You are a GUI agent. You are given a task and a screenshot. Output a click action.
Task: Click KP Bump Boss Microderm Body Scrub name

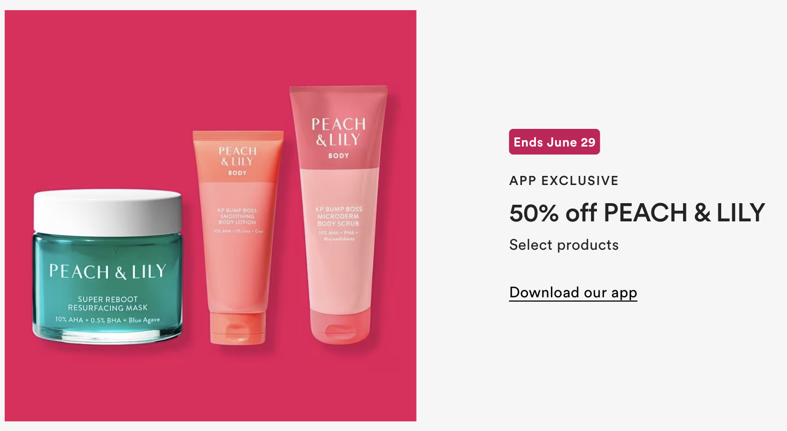click(x=339, y=216)
